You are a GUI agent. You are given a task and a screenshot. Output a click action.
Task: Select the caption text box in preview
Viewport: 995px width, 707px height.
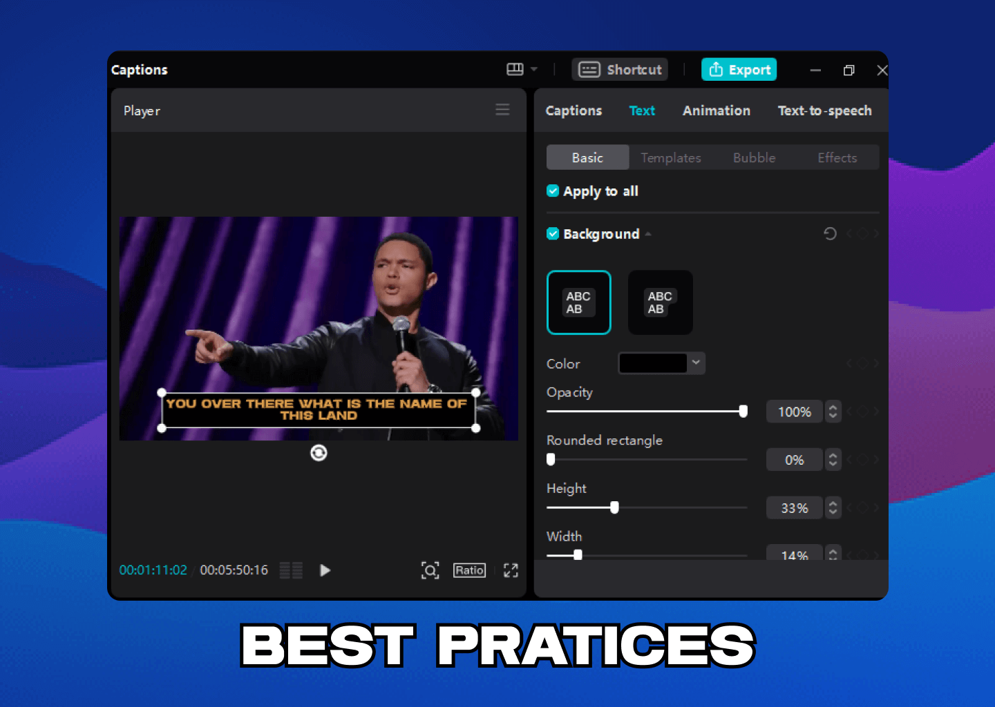319,409
